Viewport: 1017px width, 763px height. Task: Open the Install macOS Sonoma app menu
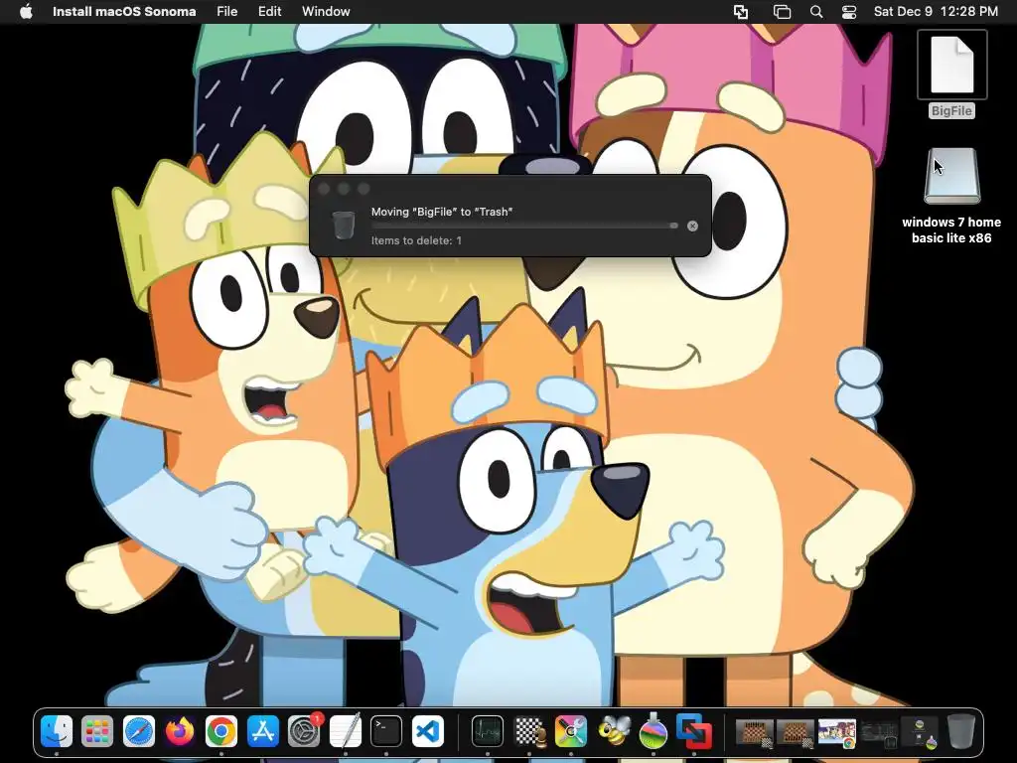124,12
